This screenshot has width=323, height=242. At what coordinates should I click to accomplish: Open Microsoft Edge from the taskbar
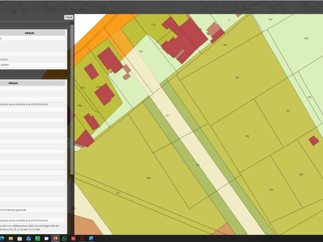2,239
